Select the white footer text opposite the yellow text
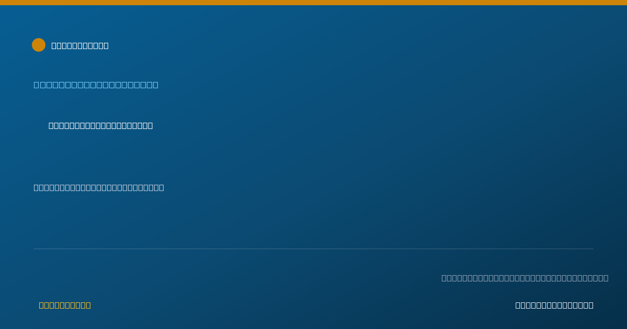This screenshot has width=627, height=329. (554, 305)
